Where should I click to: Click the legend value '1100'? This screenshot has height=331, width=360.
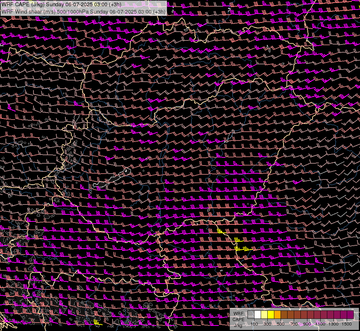pos(320,324)
